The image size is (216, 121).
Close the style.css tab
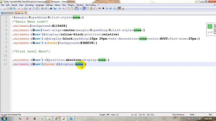[26, 13]
